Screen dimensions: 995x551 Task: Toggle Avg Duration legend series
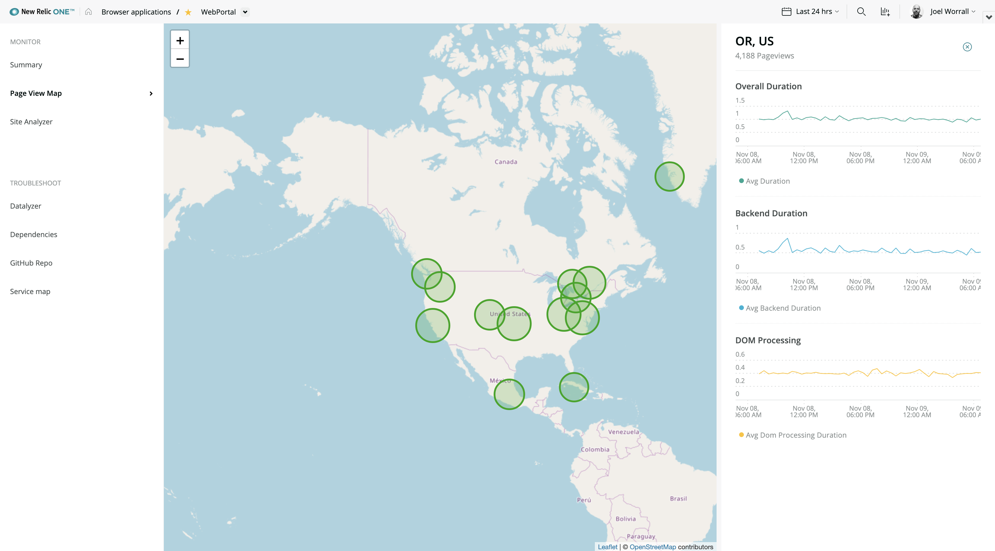764,181
